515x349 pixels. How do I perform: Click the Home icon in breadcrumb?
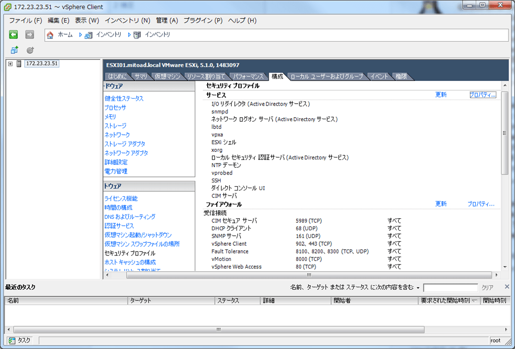[50, 35]
